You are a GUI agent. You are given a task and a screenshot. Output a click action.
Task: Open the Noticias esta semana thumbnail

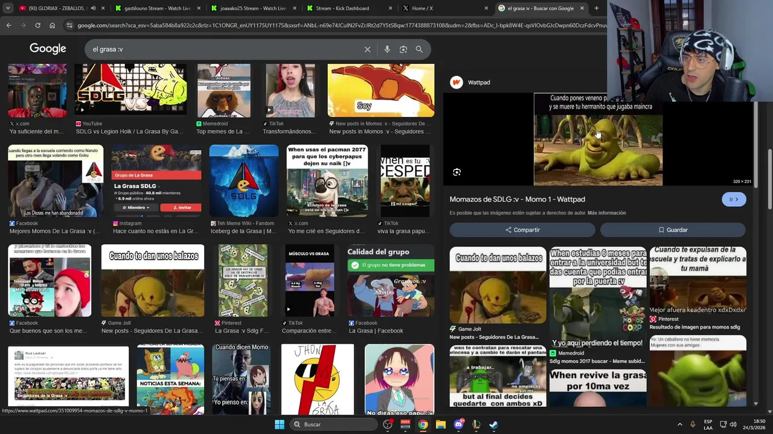click(170, 379)
